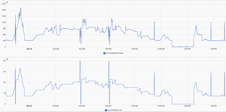Click the 2:00 PM label on power chart
The image size is (226, 112).
click(214, 49)
